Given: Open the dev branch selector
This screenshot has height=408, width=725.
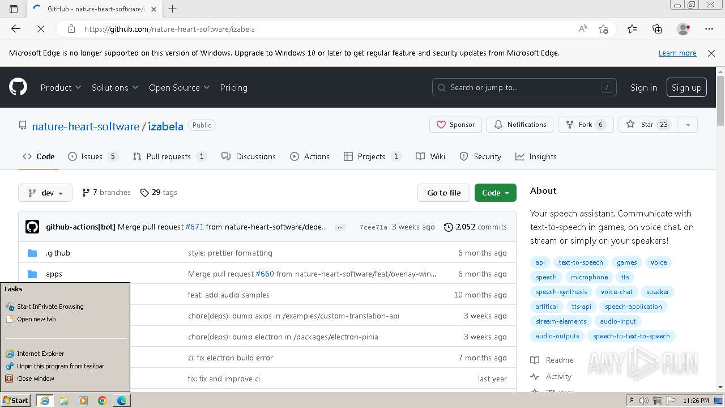Looking at the screenshot, I should (45, 193).
